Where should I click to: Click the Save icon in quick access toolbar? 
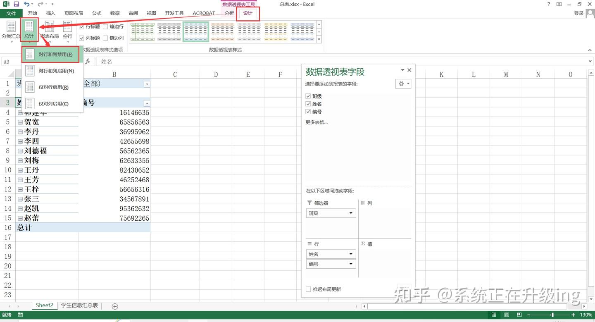pyautogui.click(x=16, y=4)
